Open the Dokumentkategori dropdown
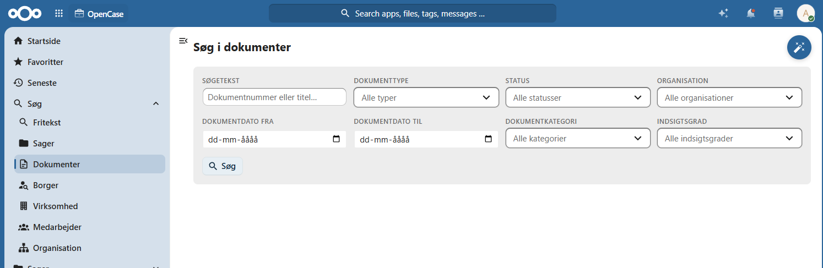Image resolution: width=823 pixels, height=268 pixels. coord(578,138)
